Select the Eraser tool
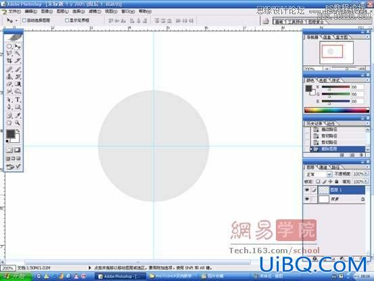374x281 pixels. coord(9,84)
